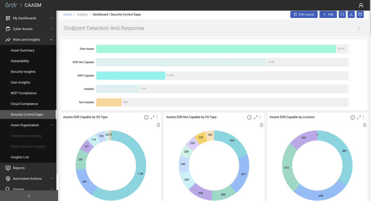
Task: Open kebab menu on Assets EDR Capable by Location
Action: coord(363,117)
